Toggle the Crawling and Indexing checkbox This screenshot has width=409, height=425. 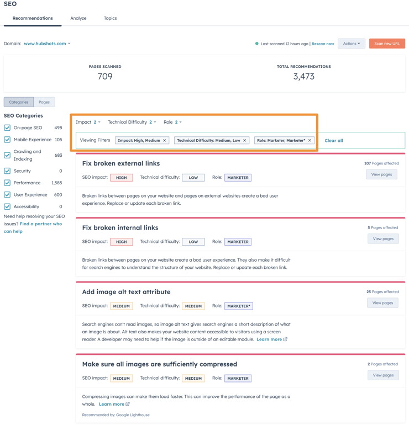[x=7, y=155]
